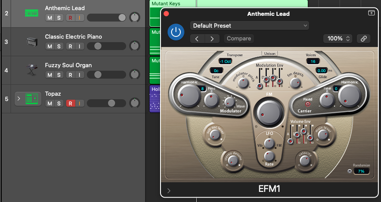Click the sub osc level knob
The height and width of the screenshot is (202, 381).
[215, 135]
